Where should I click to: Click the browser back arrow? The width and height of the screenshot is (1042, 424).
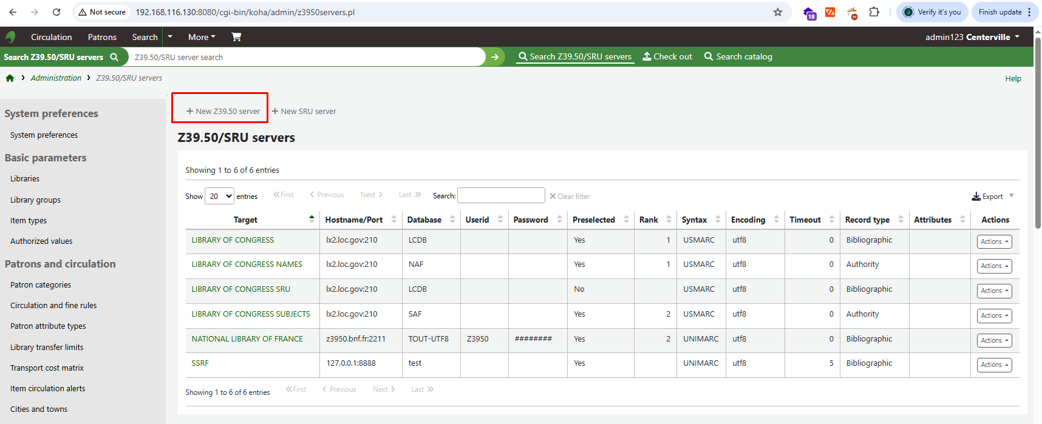coord(13,12)
